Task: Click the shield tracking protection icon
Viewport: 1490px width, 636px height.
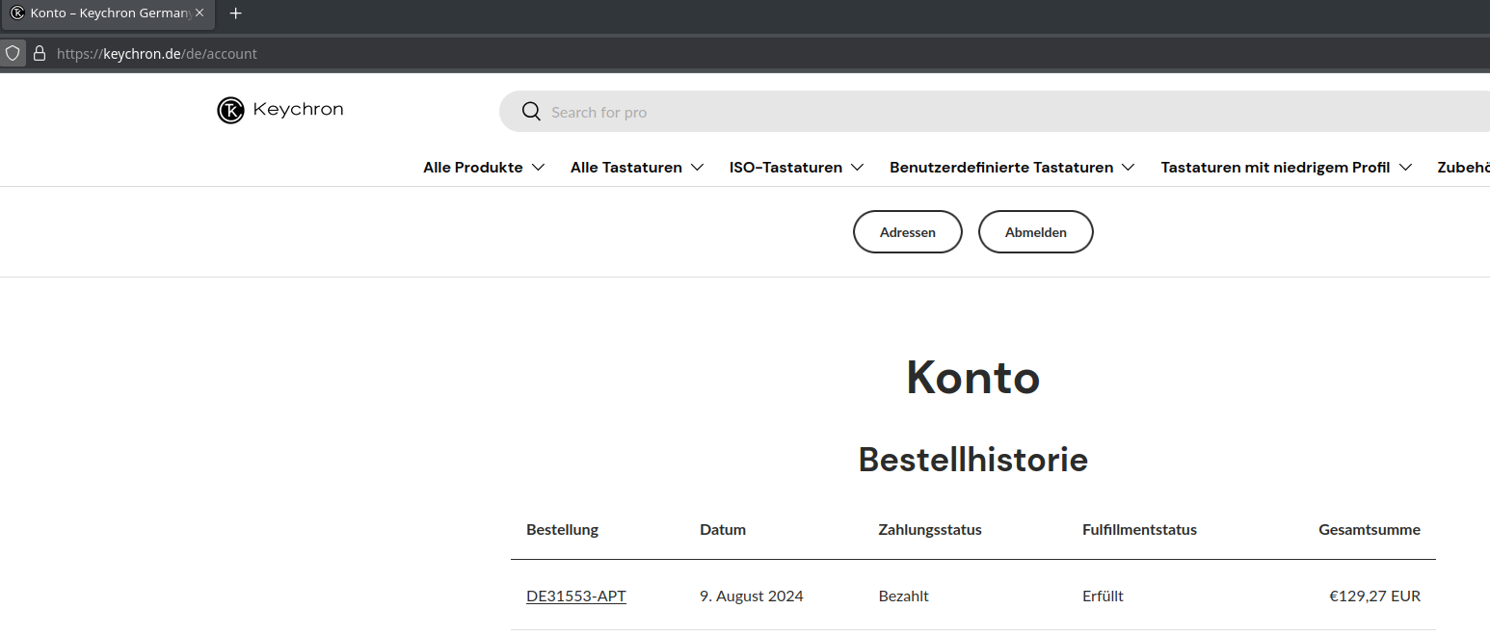Action: click(13, 53)
